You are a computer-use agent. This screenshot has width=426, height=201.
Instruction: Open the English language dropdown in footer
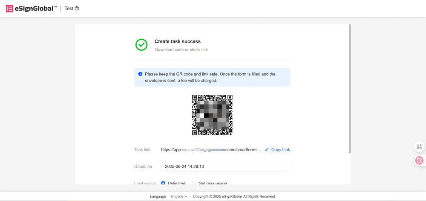point(179,197)
